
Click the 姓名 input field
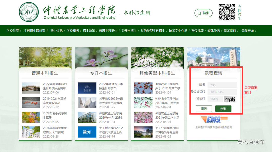(x=222, y=85)
